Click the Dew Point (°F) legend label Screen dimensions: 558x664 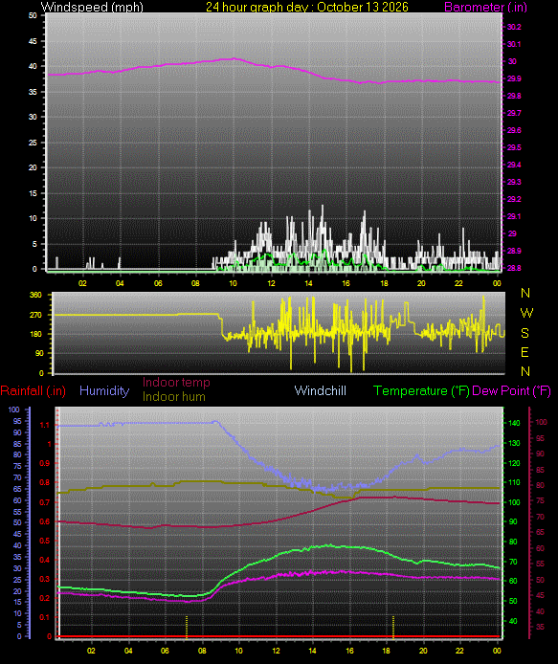pos(511,390)
